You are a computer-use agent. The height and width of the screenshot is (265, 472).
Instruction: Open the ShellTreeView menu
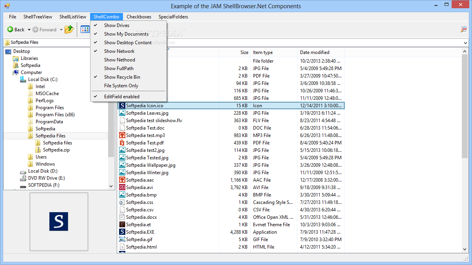click(38, 17)
